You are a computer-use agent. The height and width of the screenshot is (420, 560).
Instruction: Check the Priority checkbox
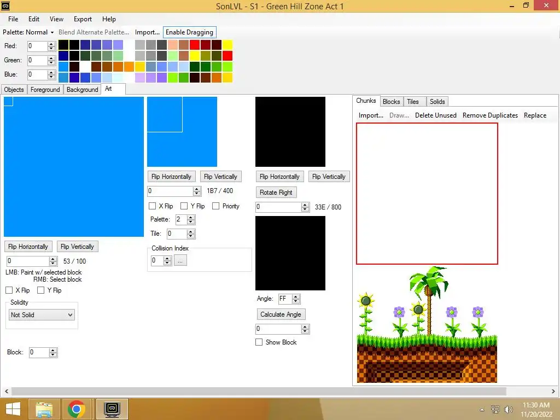tap(215, 206)
